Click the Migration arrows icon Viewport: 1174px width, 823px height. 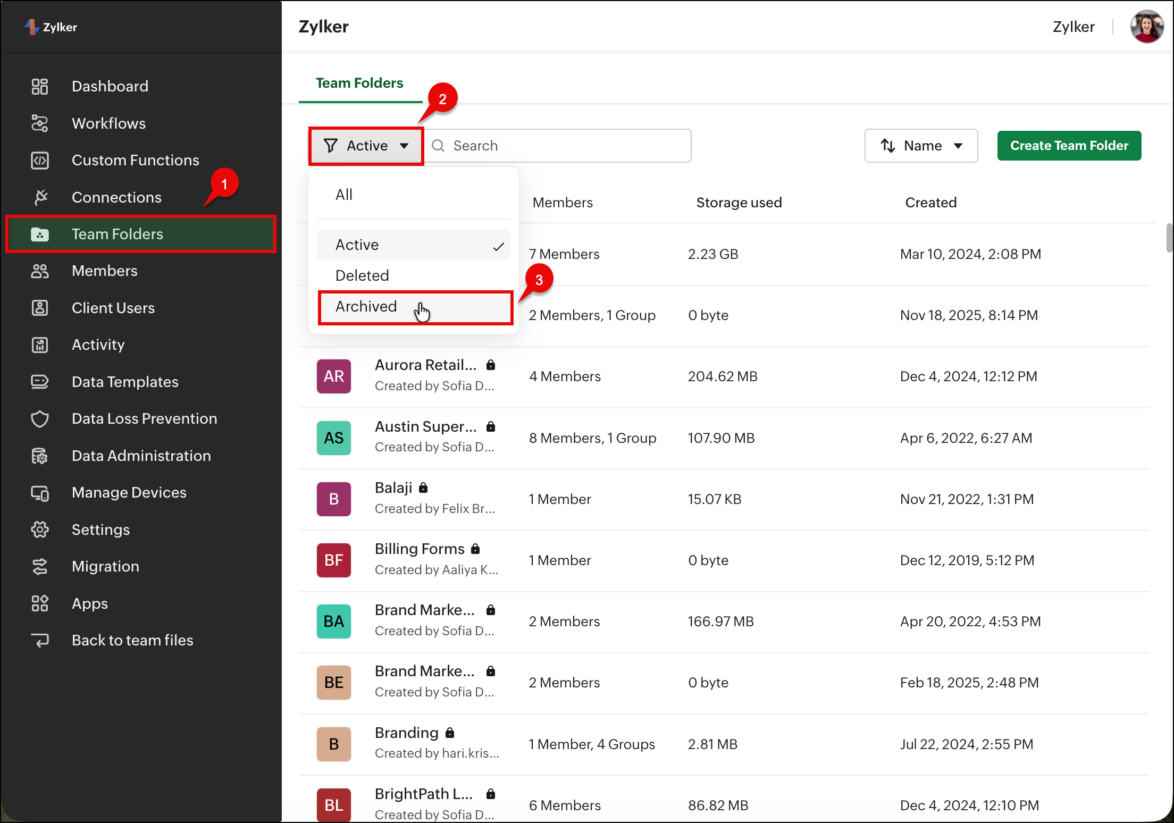click(x=40, y=567)
